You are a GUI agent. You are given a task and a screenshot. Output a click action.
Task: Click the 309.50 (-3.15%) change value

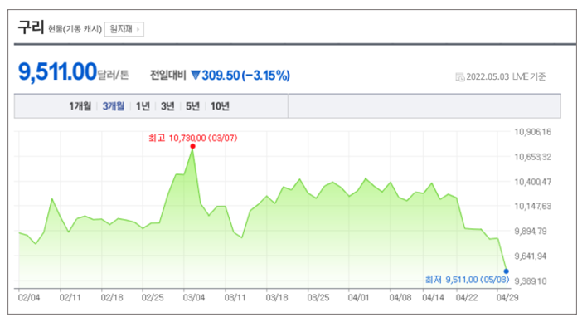(246, 76)
